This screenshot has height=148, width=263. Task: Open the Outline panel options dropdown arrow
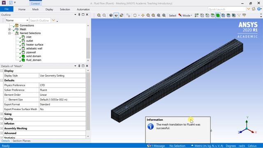point(75,15)
